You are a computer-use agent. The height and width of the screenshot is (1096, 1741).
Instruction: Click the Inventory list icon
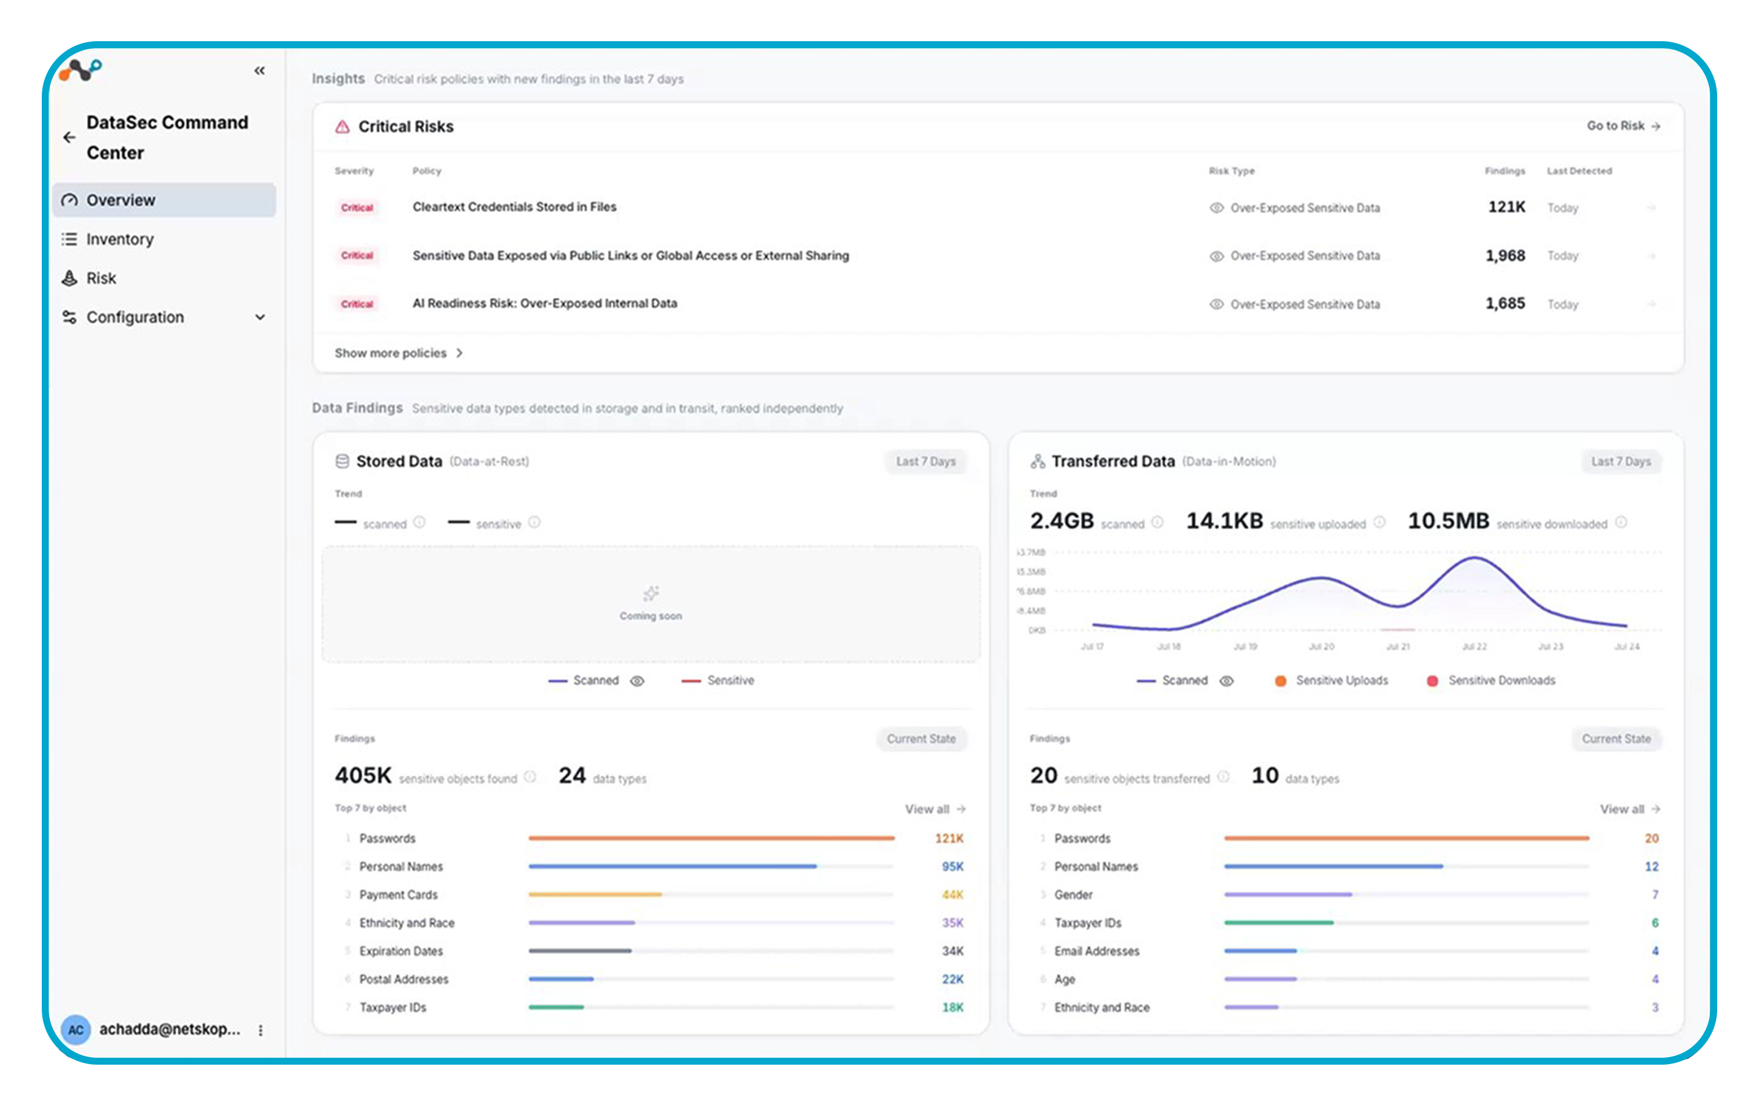click(x=70, y=239)
